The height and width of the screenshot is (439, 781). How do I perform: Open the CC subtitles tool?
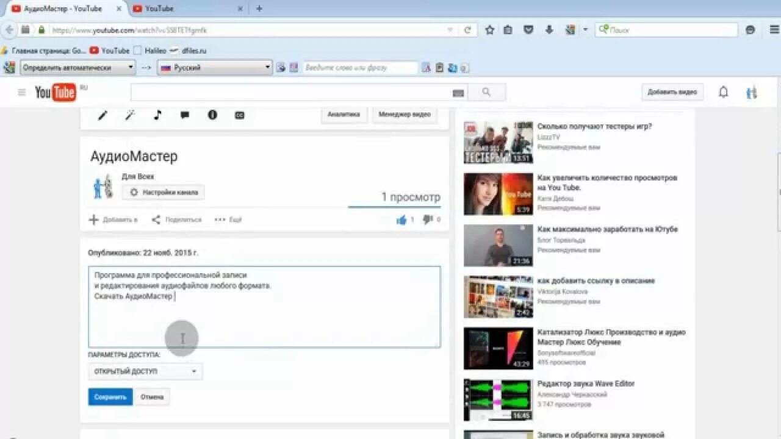tap(240, 115)
